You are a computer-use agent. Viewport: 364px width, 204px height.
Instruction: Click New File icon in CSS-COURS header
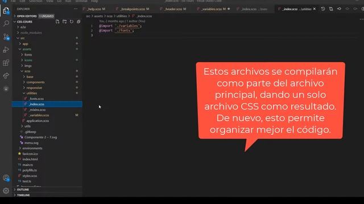tap(57, 22)
